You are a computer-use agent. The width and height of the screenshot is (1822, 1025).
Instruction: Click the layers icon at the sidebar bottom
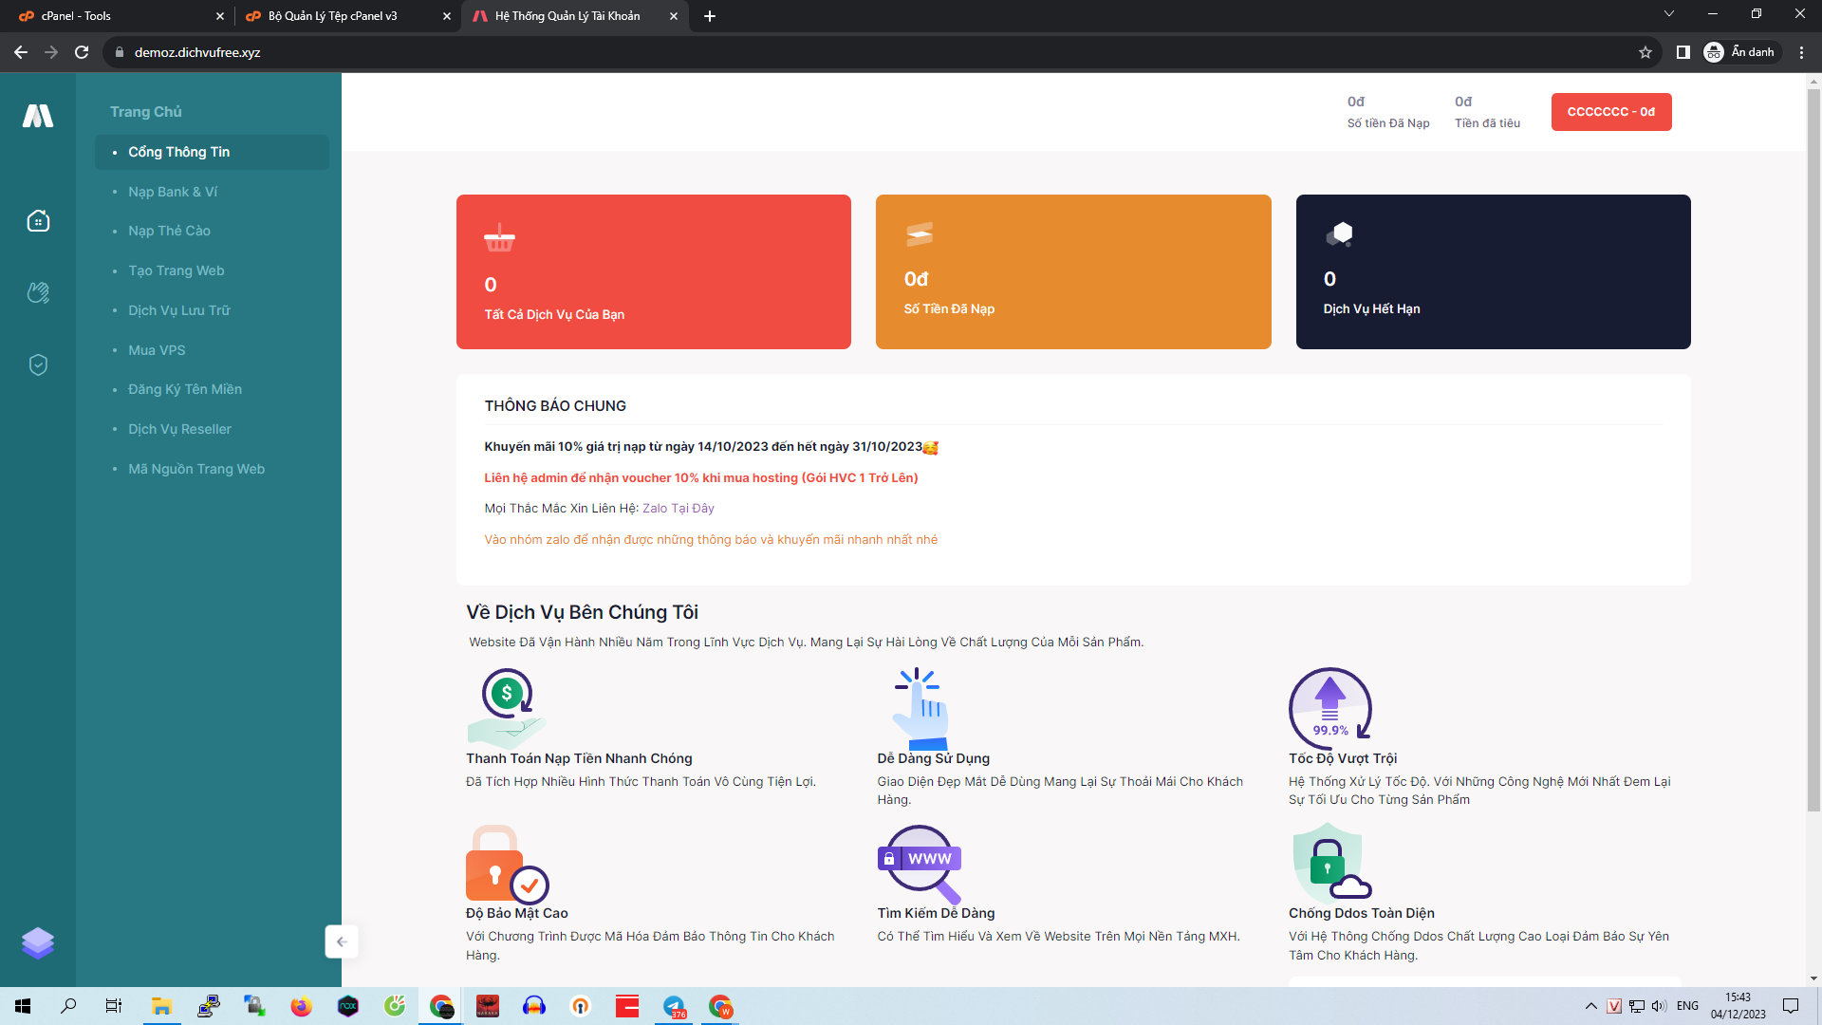38,943
